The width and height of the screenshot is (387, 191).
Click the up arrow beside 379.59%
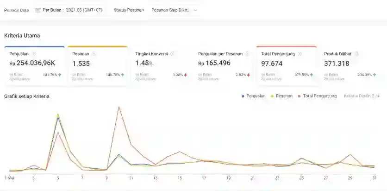coord(312,75)
